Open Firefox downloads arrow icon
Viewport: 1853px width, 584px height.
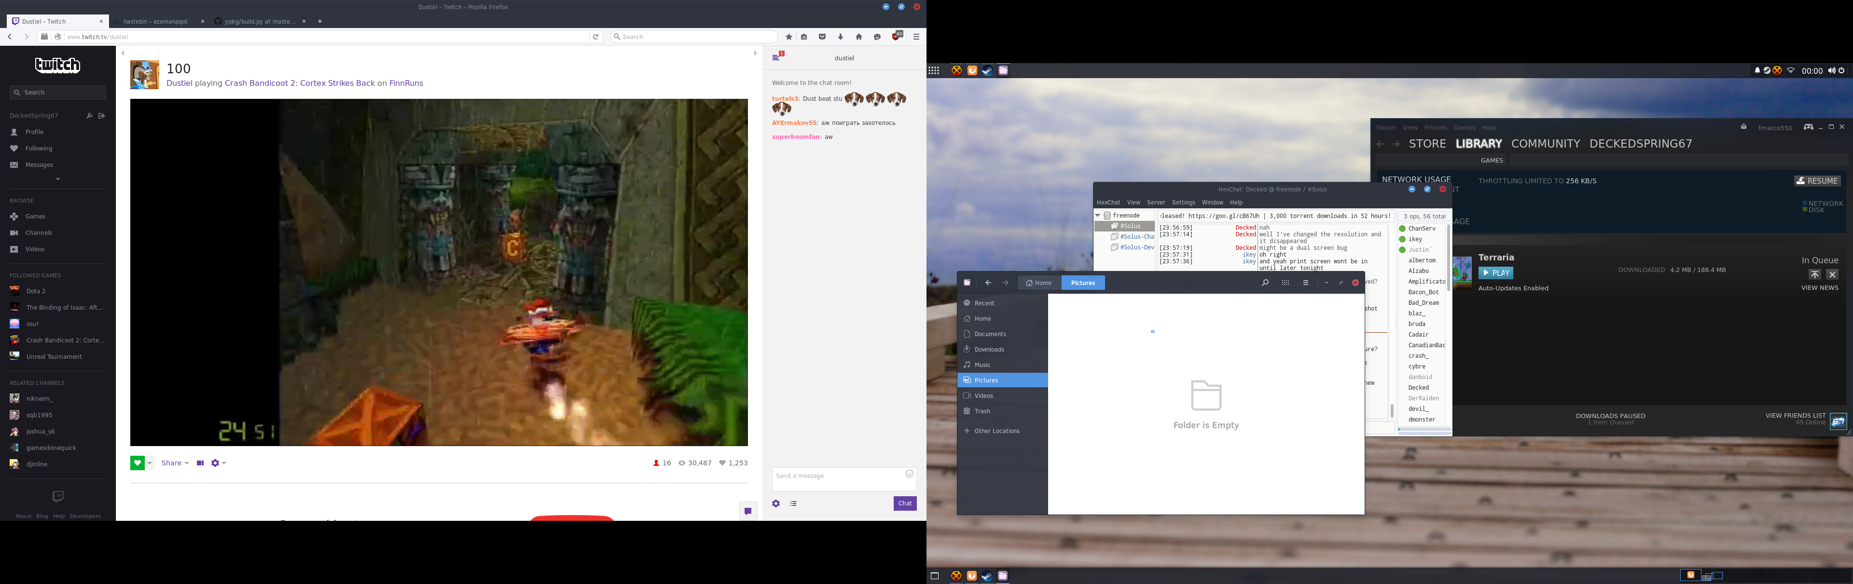click(840, 37)
